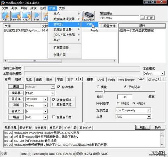Open the 列表 menu
This screenshot has width=168, height=157.
(15, 8)
